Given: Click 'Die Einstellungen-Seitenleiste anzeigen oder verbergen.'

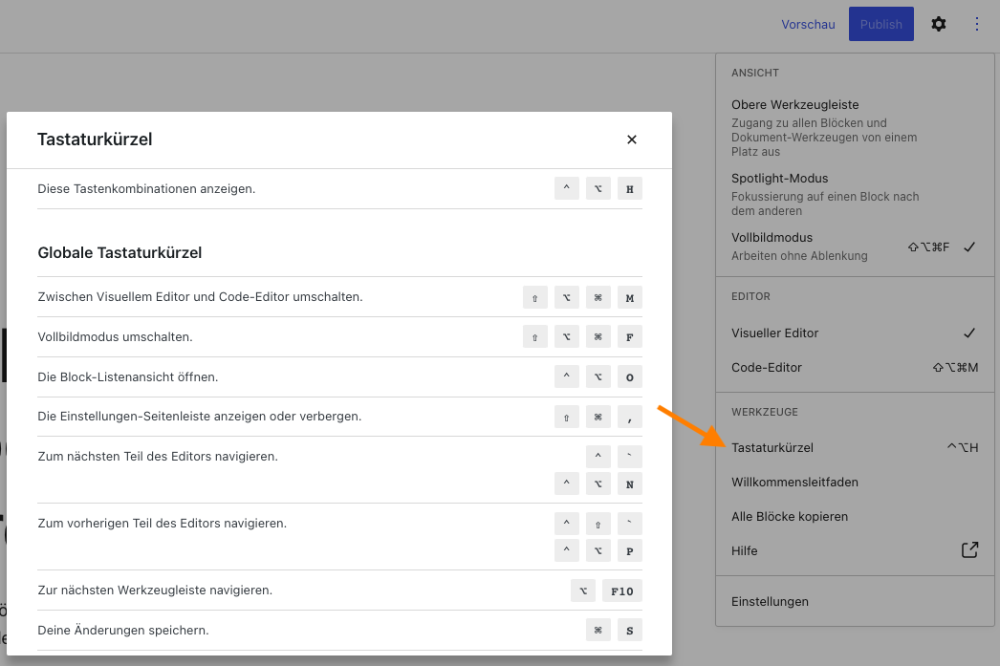Looking at the screenshot, I should tap(200, 417).
